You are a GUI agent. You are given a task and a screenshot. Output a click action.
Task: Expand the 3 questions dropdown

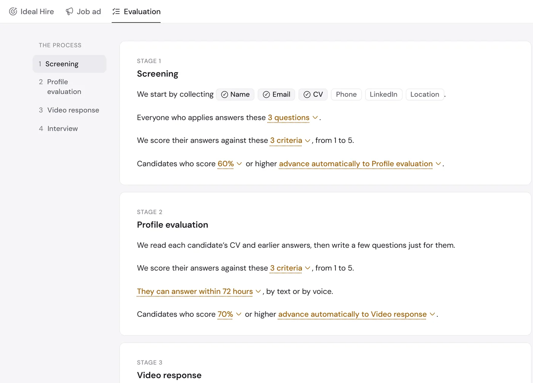[x=293, y=118]
